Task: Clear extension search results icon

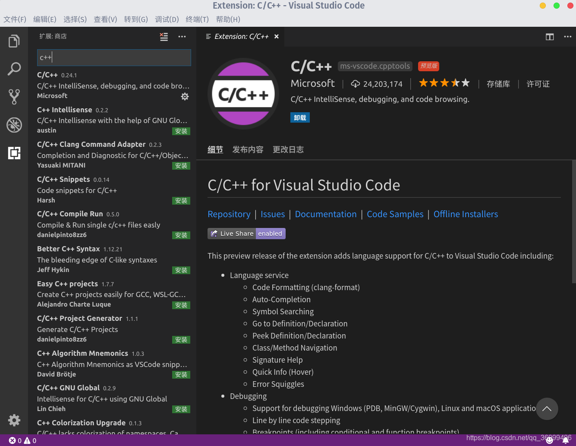Action: point(164,37)
